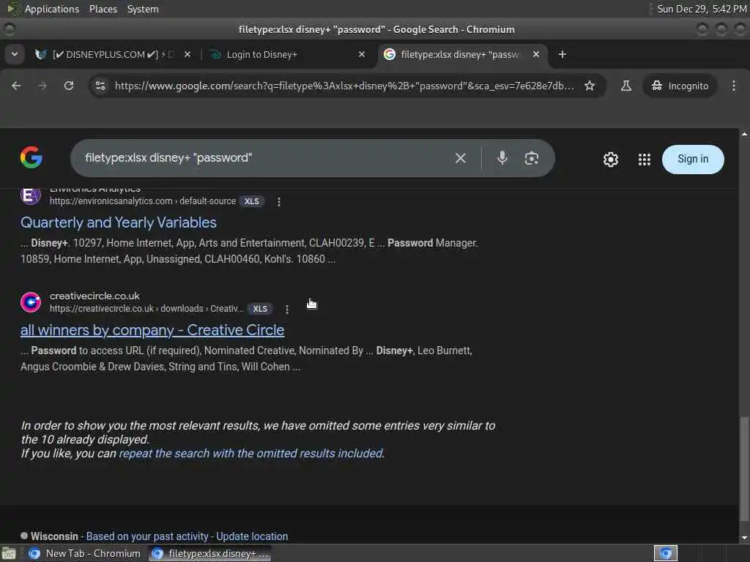The image size is (750, 562).
Task: Reload the Google search page
Action: [69, 86]
